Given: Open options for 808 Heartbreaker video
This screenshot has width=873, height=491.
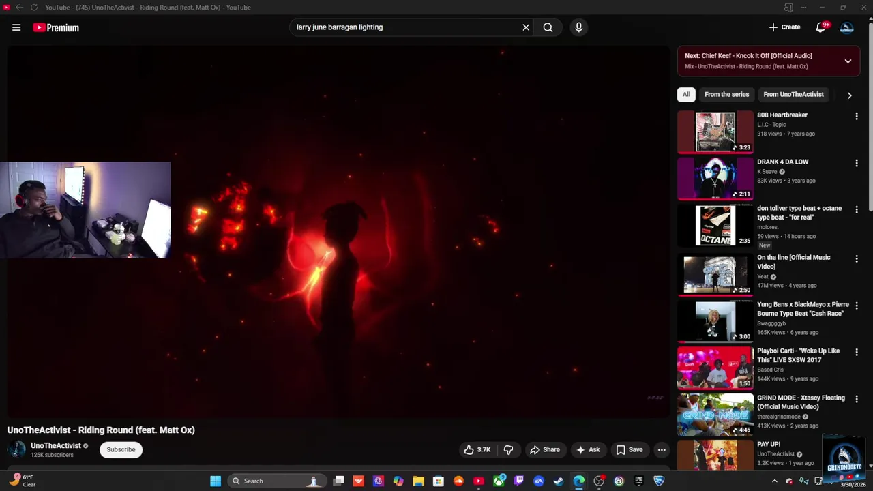Looking at the screenshot, I should point(857,117).
